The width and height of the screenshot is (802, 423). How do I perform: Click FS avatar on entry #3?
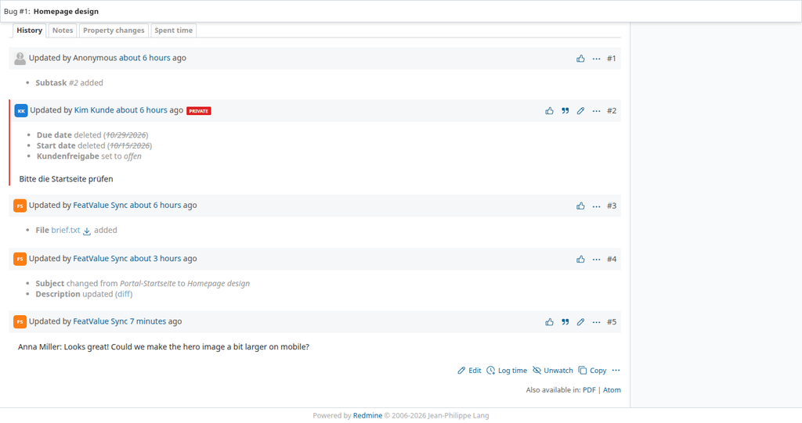[20, 206]
